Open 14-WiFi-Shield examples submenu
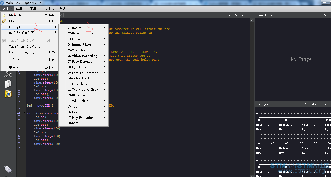 pos(84,101)
